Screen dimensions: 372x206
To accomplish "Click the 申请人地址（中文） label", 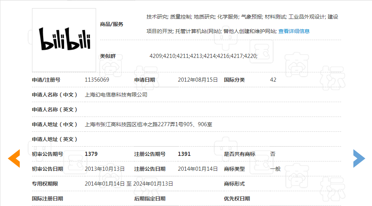I will click(x=55, y=124).
